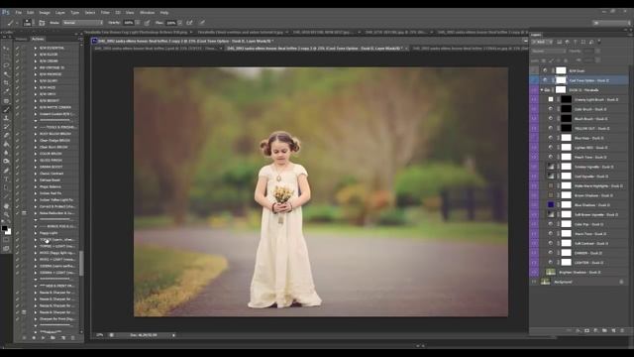Select the Eraser tool
The height and width of the screenshot is (357, 634).
(x=6, y=135)
